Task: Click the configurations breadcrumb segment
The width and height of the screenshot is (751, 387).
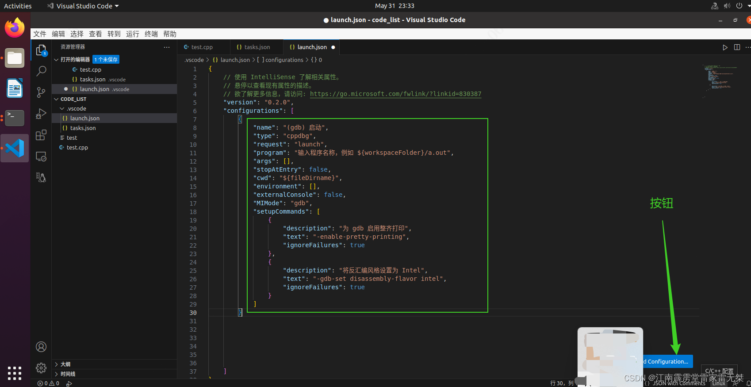Action: (x=280, y=60)
